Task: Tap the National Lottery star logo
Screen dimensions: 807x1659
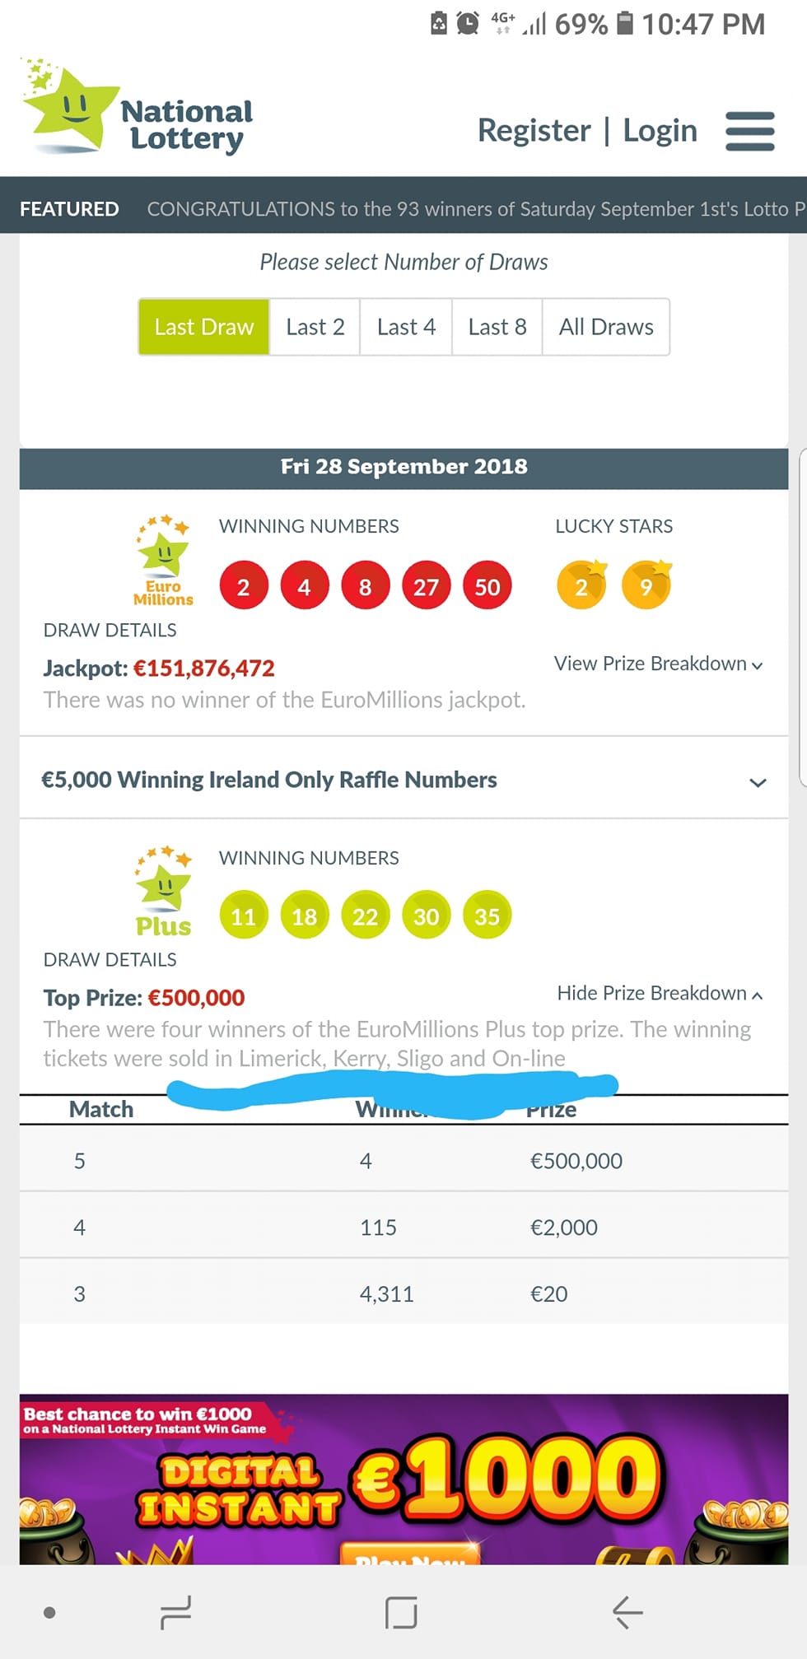Action: [137, 107]
